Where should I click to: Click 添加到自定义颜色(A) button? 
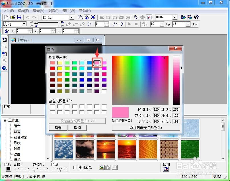[146, 128]
